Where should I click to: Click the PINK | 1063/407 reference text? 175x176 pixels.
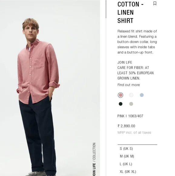[x=130, y=116]
